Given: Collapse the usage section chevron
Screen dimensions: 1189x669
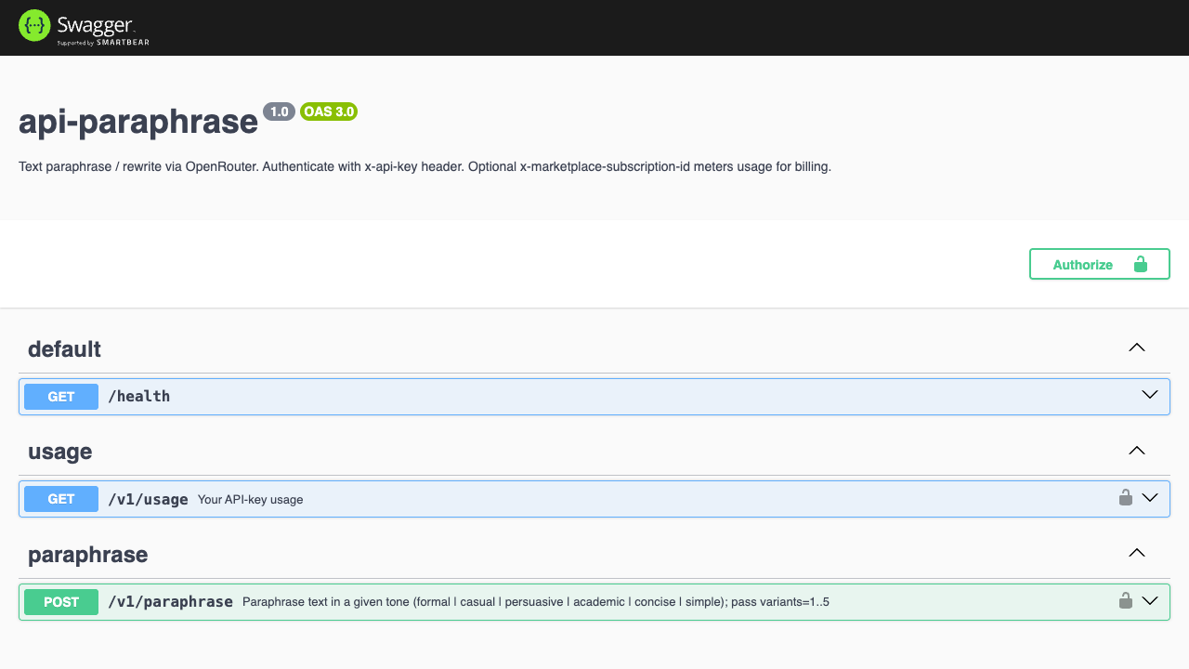Looking at the screenshot, I should click(x=1136, y=451).
